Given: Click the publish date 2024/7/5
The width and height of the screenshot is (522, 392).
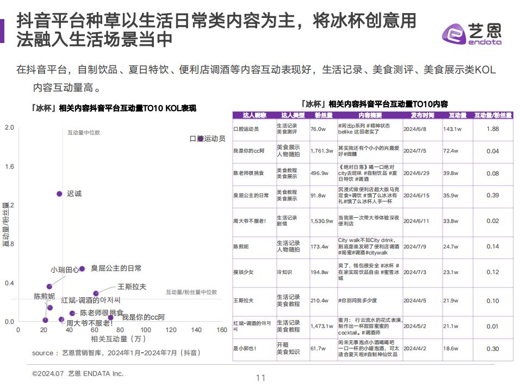Looking at the screenshot, I should [x=415, y=151].
